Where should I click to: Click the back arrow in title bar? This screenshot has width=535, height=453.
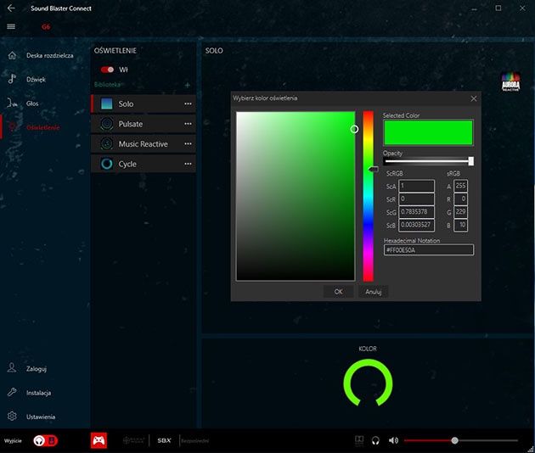coord(11,8)
